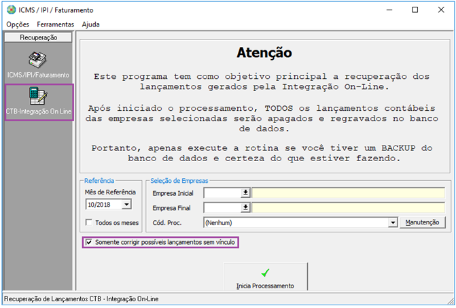Click the status bar text Recuperação de Lançamentos CTB
This screenshot has height=308, width=456.
[81, 298]
